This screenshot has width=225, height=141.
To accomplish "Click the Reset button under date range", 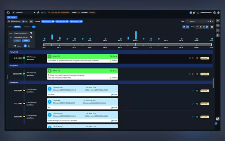I will (26, 41).
